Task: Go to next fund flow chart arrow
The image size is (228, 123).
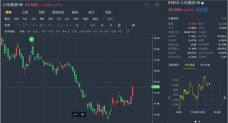Action: (x=224, y=98)
